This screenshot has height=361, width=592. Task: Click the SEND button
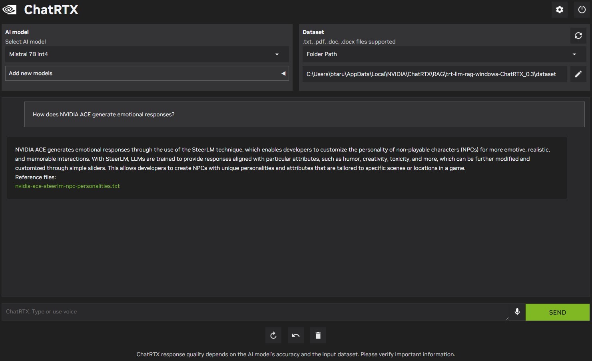[x=557, y=312]
